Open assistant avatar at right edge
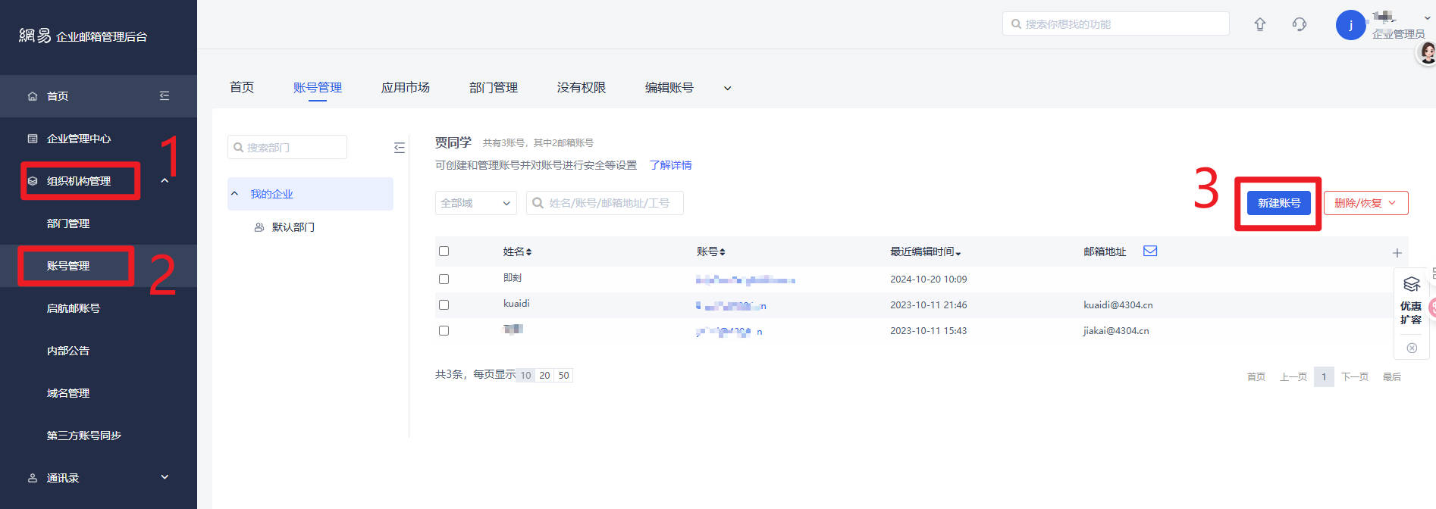The image size is (1436, 509). pos(1427,53)
